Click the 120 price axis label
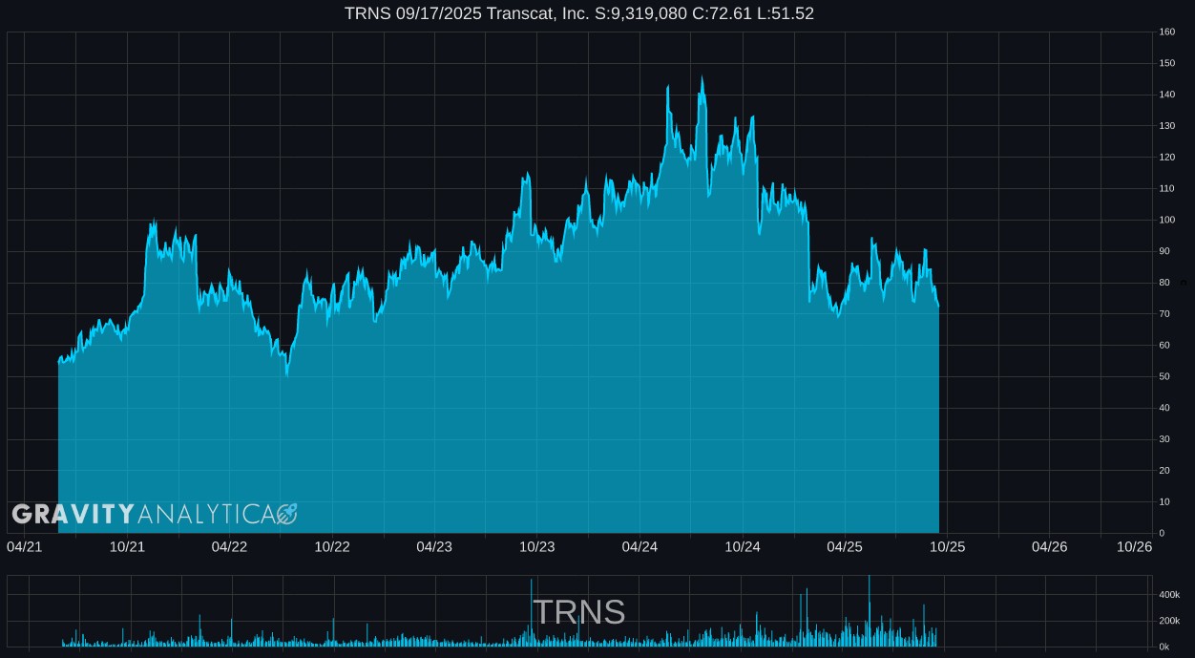 point(1167,158)
